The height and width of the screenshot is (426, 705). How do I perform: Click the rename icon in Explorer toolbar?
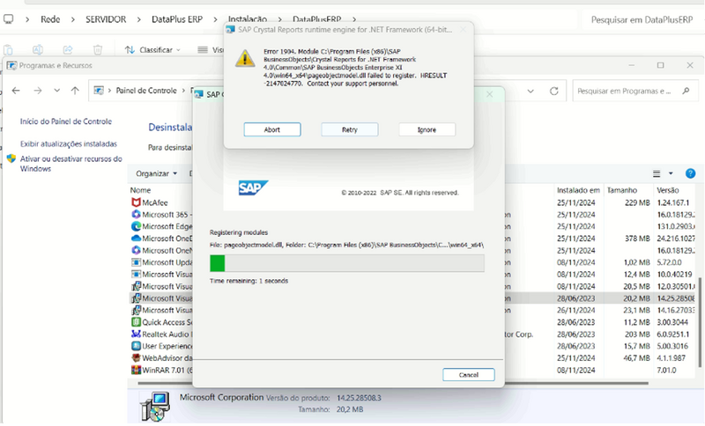pyautogui.click(x=38, y=50)
